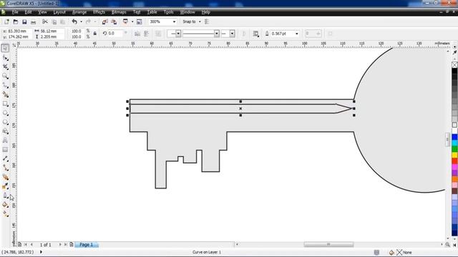The width and height of the screenshot is (458, 257).
Task: Select the Connector tool
Action: coord(5,168)
